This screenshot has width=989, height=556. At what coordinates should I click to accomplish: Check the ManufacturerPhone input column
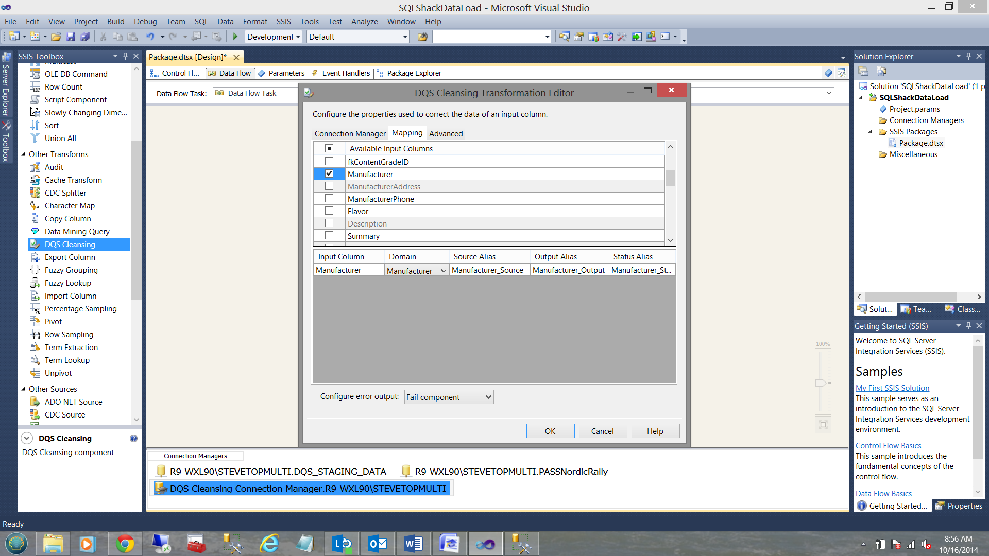point(329,199)
